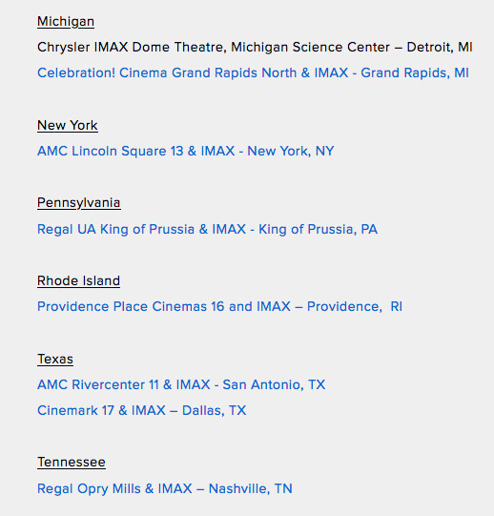This screenshot has width=494, height=516.
Task: Click 'Providence, RI' in Providence Place link
Action: [355, 306]
